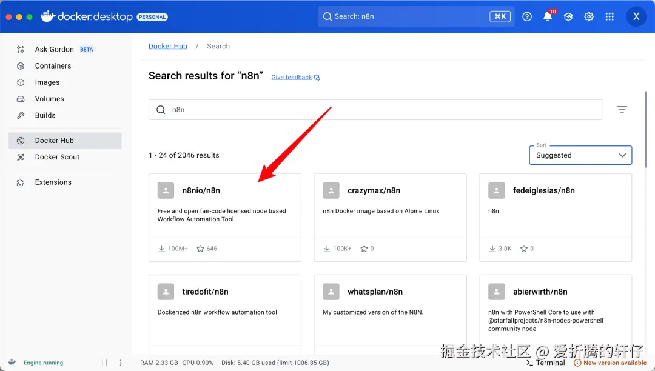Viewport: 655px width, 371px height.
Task: Click the Engine running status text
Action: (x=44, y=363)
